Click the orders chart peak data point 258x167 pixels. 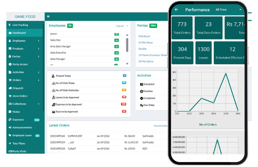point(226,73)
